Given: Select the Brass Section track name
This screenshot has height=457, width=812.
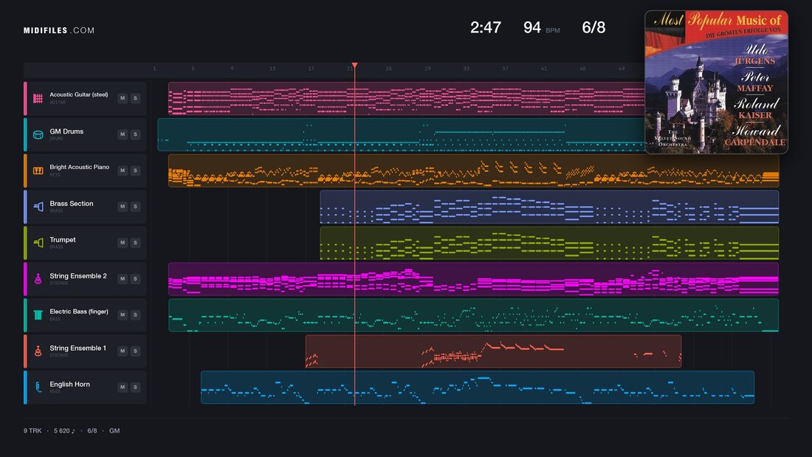Looking at the screenshot, I should pos(72,204).
